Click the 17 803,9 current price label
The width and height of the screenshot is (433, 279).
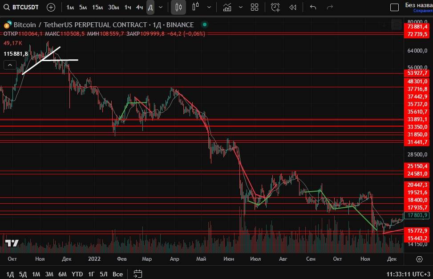pos(417,215)
